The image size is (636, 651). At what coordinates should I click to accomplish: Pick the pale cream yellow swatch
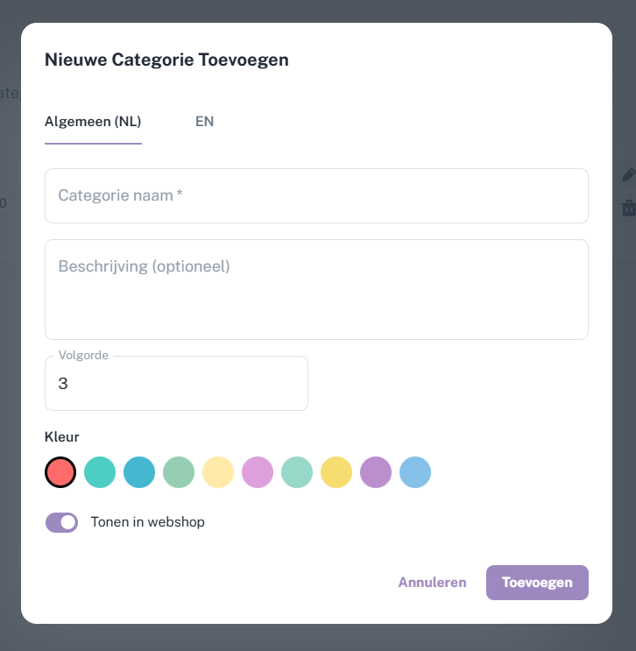[218, 472]
